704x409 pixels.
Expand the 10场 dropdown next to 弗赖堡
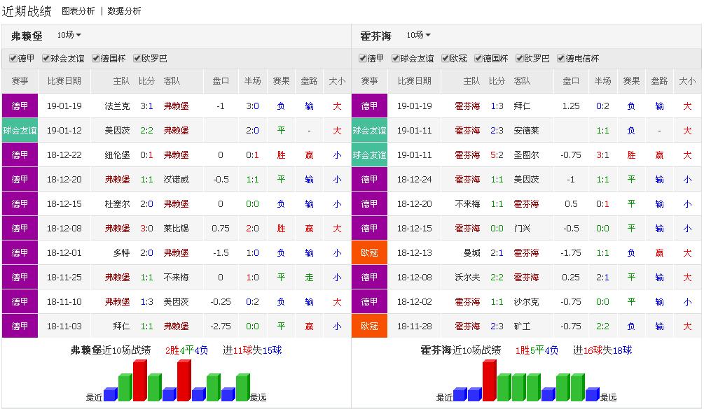[69, 35]
